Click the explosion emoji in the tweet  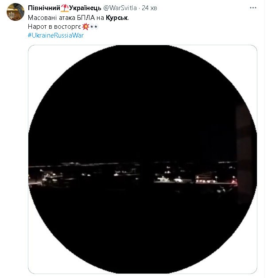point(85,27)
